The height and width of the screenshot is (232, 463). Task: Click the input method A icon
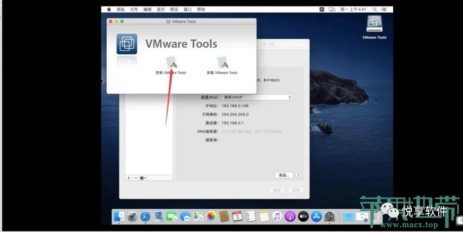[322, 9]
